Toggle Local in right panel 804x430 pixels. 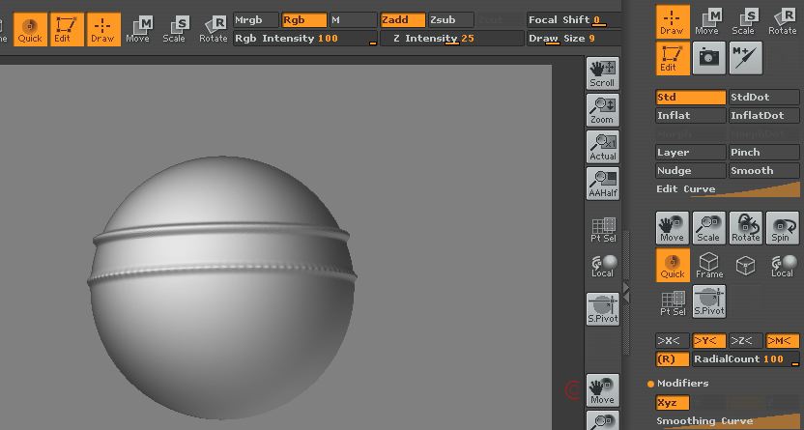tap(783, 266)
